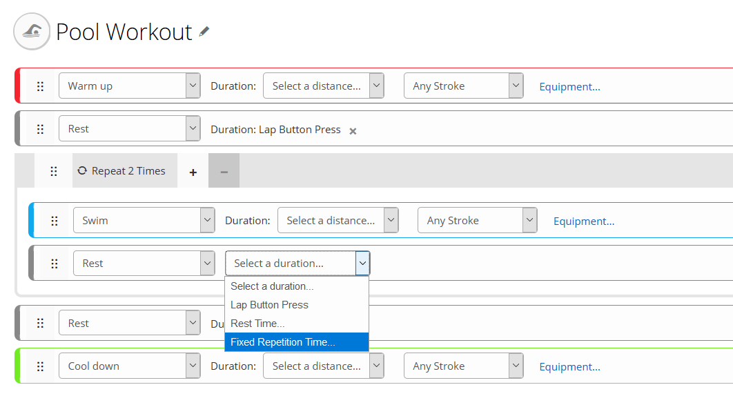The height and width of the screenshot is (416, 733).
Task: Open the Cool down Any Stroke dropdown
Action: coord(463,366)
